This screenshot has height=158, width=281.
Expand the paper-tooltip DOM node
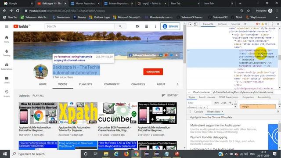pos(235,72)
